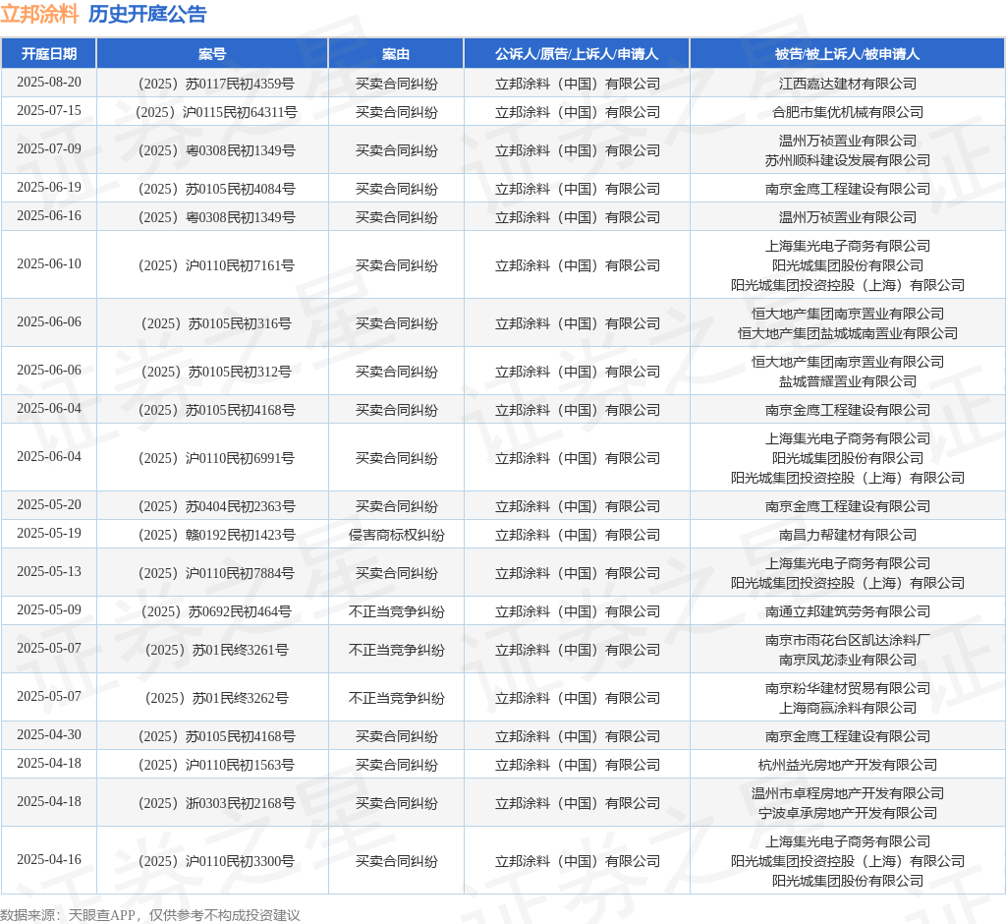Select the 被告/被上诉人/被申请人 column header
Image resolution: width=1006 pixels, height=924 pixels.
(848, 54)
